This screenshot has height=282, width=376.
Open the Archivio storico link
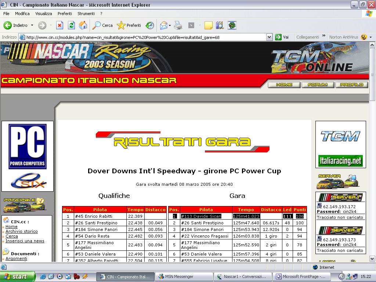[x=22, y=231]
